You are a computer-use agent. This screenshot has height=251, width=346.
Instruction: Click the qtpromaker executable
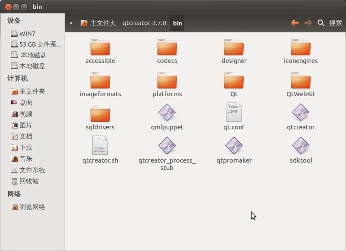(234, 146)
